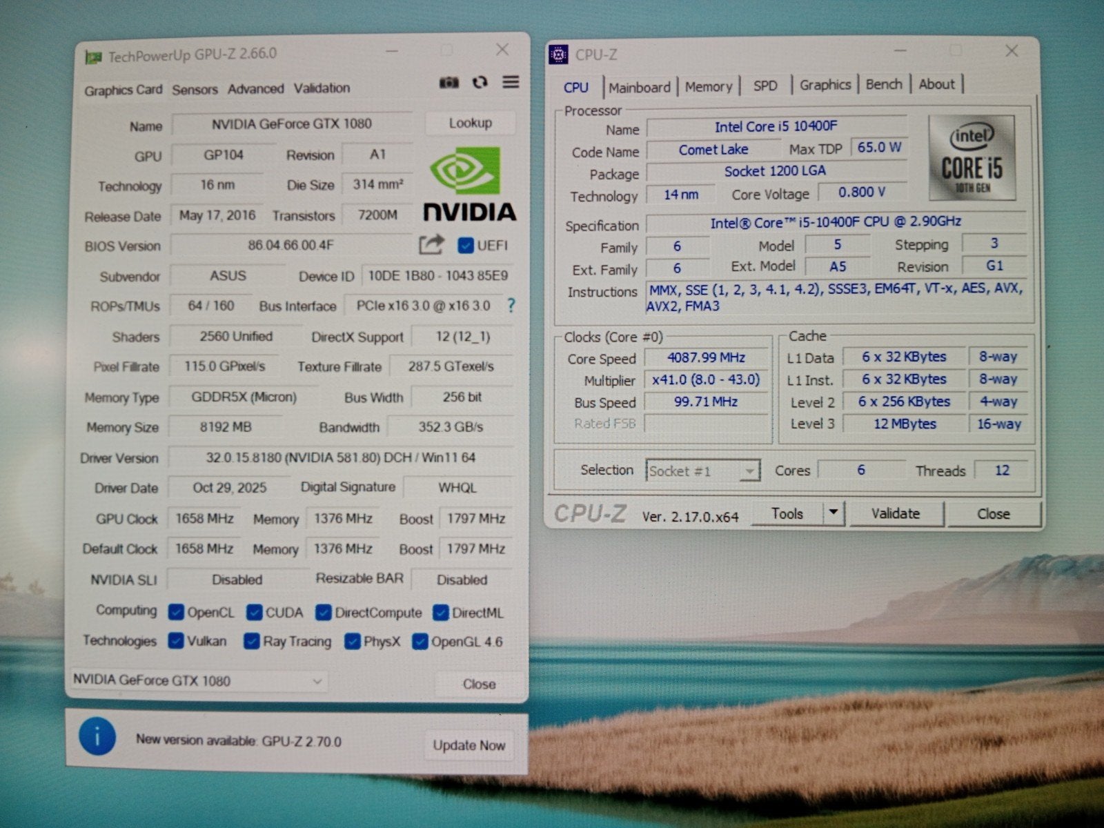
Task: Toggle the UEFI checkbox
Action: [465, 245]
